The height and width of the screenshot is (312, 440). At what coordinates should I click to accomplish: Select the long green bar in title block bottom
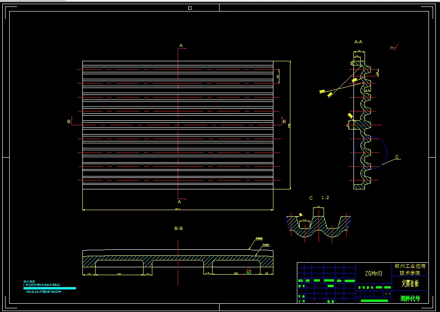[x=374, y=300]
